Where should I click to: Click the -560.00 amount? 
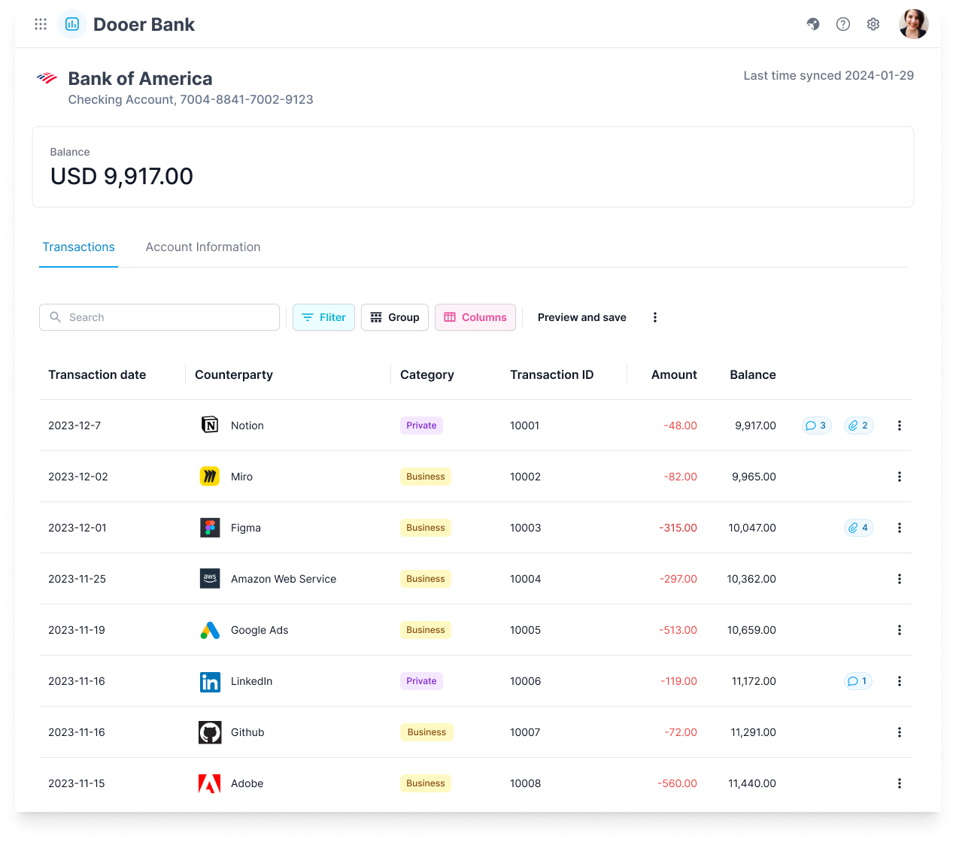677,783
